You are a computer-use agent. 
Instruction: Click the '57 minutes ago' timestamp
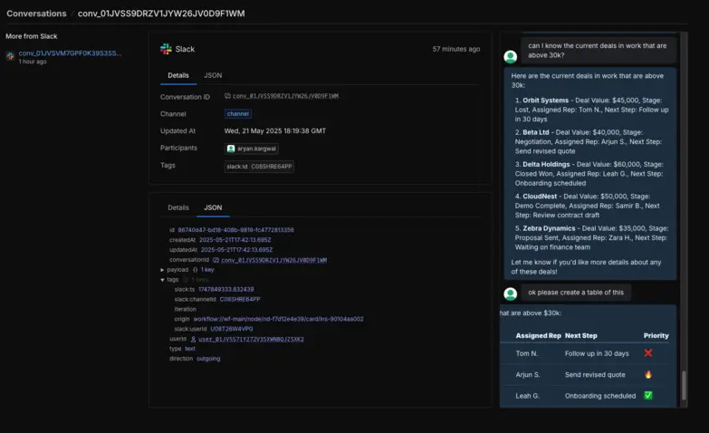pos(455,49)
